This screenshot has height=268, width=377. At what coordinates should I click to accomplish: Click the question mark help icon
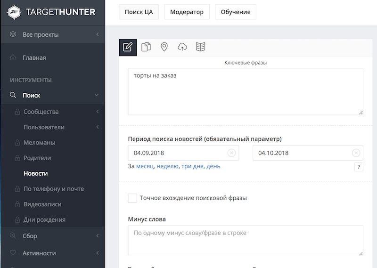point(358,167)
